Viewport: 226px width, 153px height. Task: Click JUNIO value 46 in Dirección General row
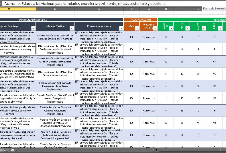coord(214,74)
